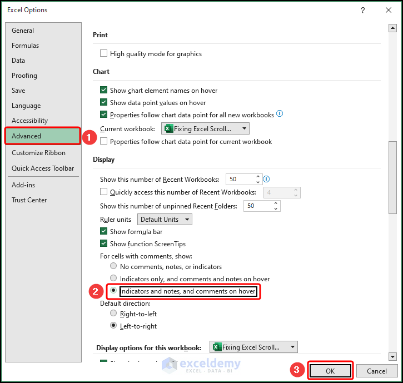Open Quick Access Toolbar settings

(43, 168)
